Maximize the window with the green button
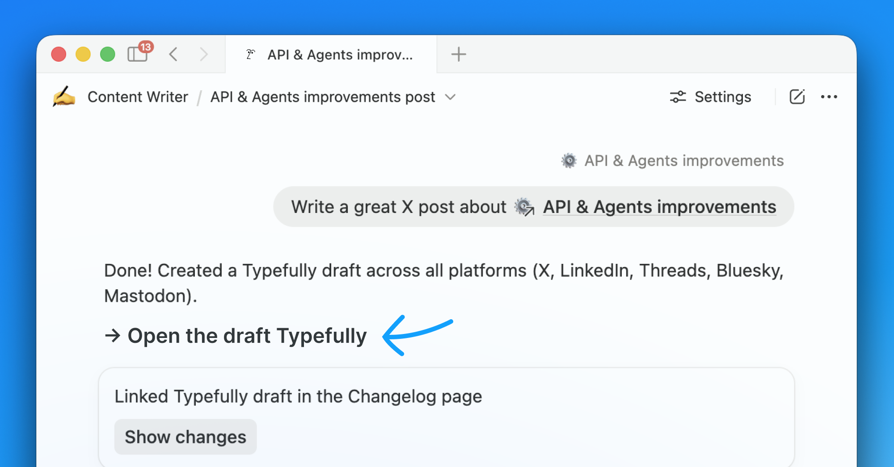Viewport: 894px width, 467px height. [108, 54]
